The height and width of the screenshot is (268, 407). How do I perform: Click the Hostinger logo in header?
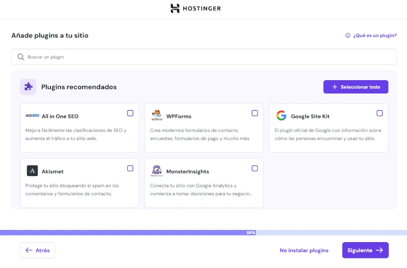(195, 9)
